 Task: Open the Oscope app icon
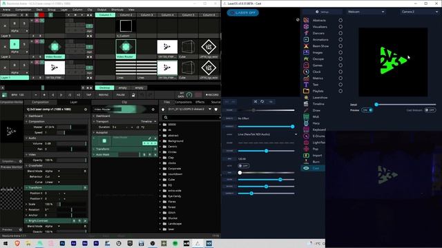pyautogui.click(x=306, y=59)
